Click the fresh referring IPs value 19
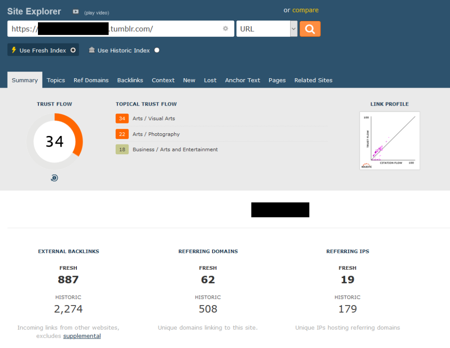The height and width of the screenshot is (348, 450). tap(347, 280)
